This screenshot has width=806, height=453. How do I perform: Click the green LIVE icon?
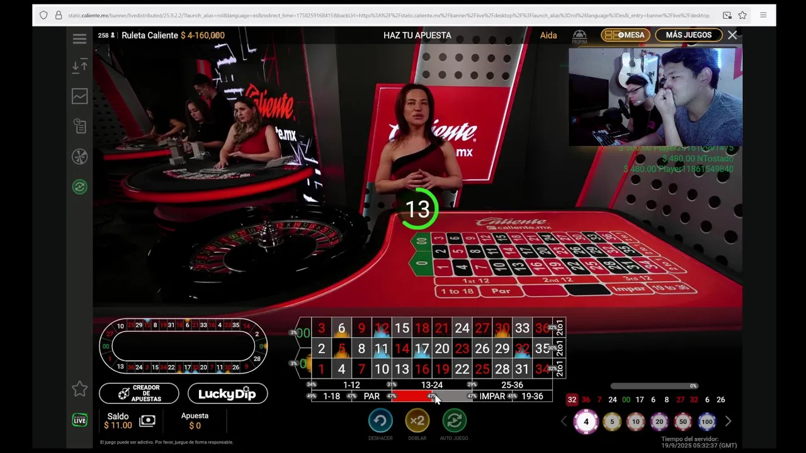79,420
